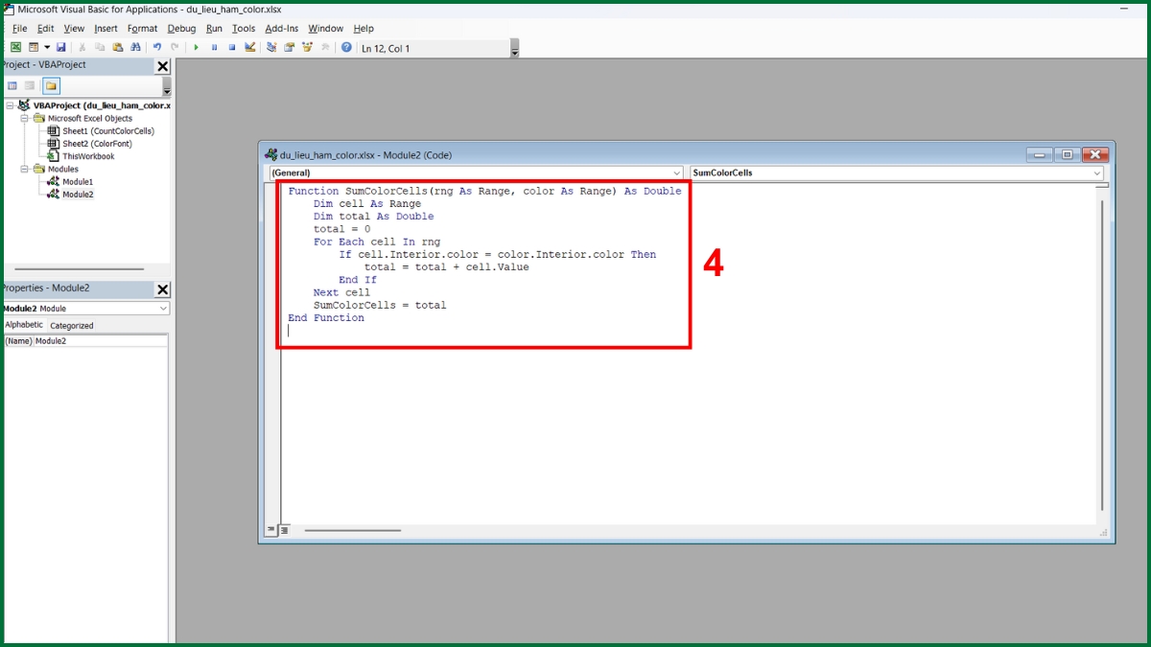Viewport: 1151px width, 647px height.
Task: Toggle Design Mode icon
Action: 250,47
